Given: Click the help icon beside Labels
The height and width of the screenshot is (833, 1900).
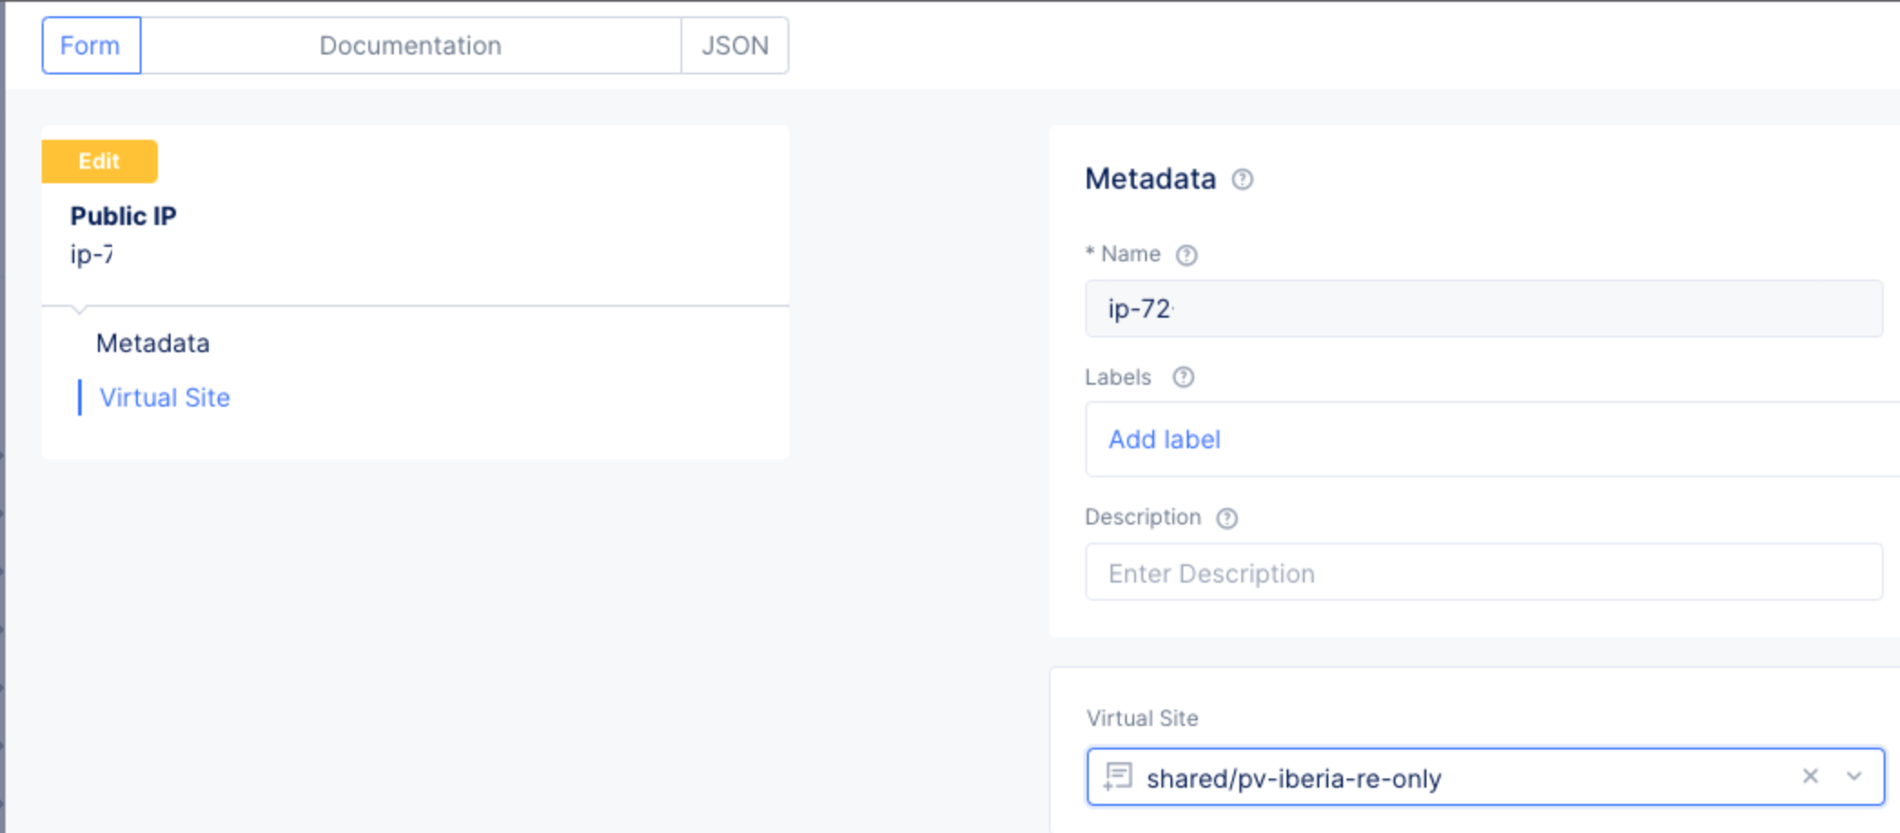Looking at the screenshot, I should click(x=1182, y=377).
